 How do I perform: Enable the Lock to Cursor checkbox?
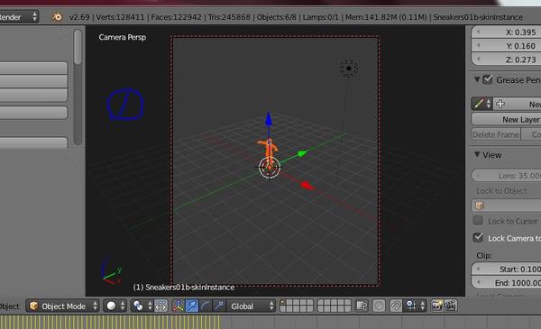(478, 220)
